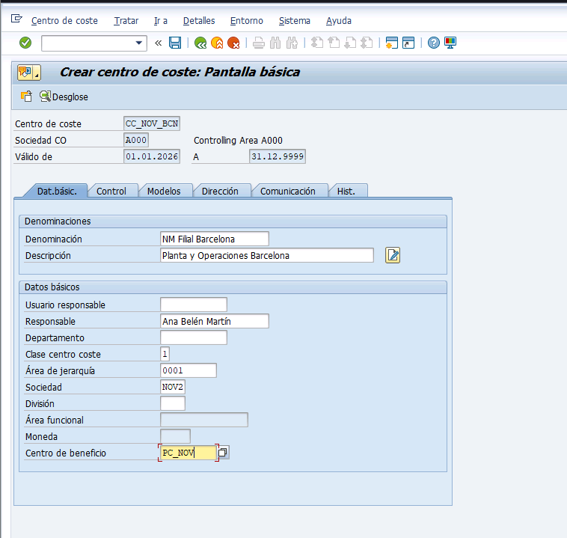Click the Área funcional field
Viewport: 567px width, 538px height.
[204, 420]
